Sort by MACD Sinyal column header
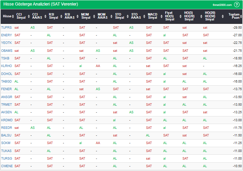The height and width of the screenshot is (171, 243). 152,16
